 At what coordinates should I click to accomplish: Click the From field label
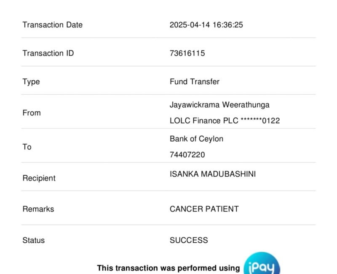(x=32, y=113)
